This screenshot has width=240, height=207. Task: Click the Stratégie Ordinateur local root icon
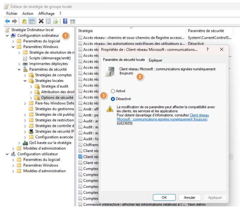[x=7, y=30]
